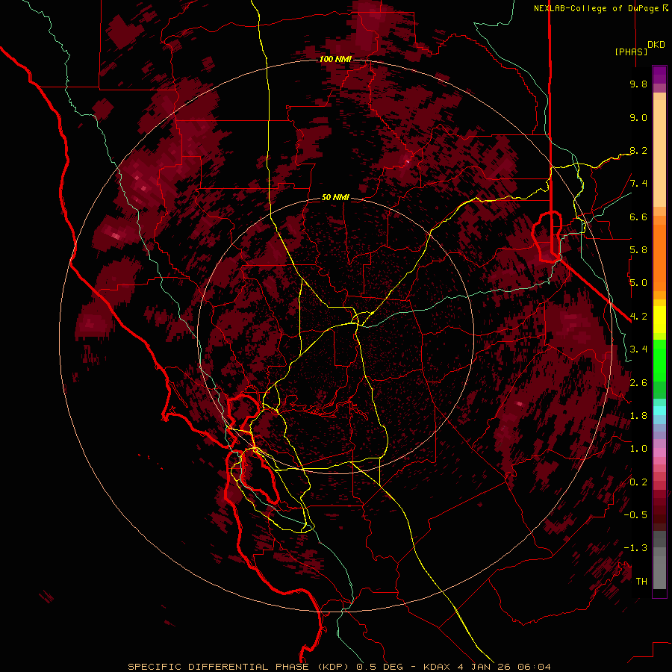Viewport: 672px width, 672px height.
Task: Pick the peach segment of the color bar
Action: tap(659, 150)
